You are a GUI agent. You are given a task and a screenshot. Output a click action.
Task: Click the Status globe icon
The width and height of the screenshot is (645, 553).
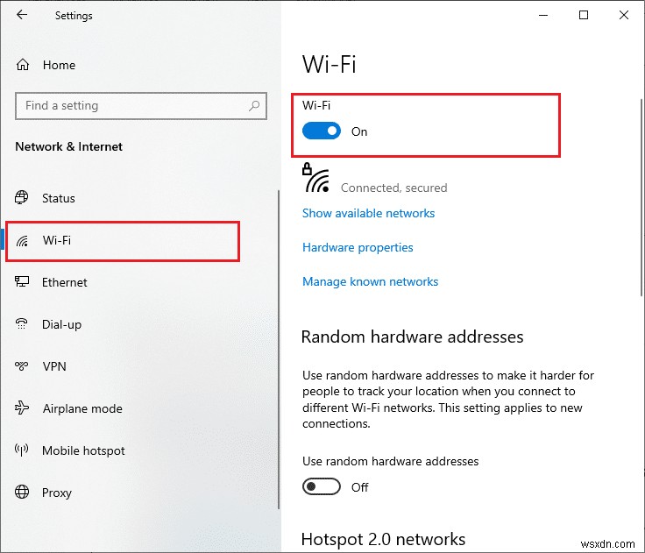pyautogui.click(x=24, y=198)
